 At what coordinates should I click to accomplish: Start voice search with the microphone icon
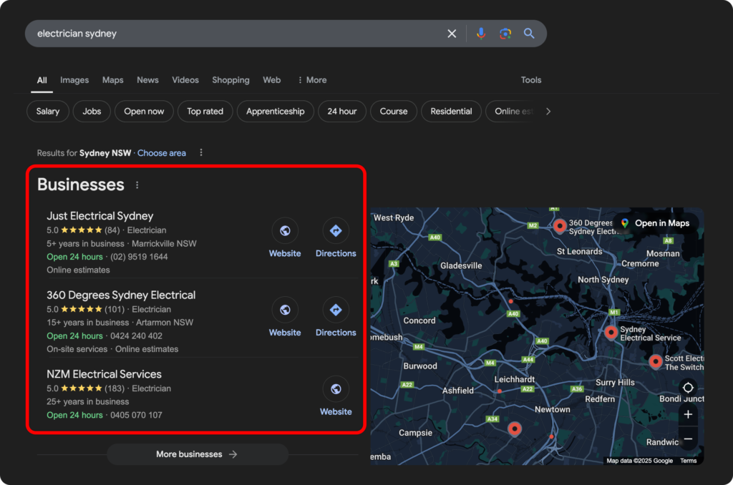[x=480, y=34]
